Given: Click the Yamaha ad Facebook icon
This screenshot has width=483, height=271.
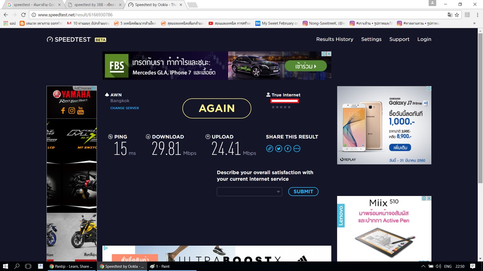Looking at the screenshot, I should point(63,110).
